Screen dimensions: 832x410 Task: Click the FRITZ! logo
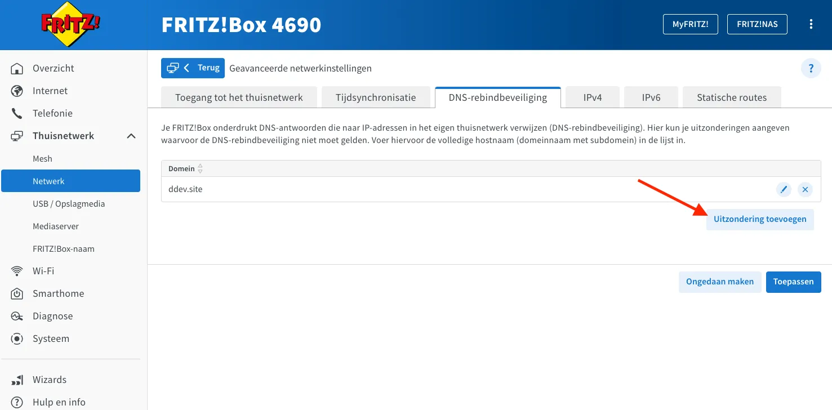pos(71,24)
